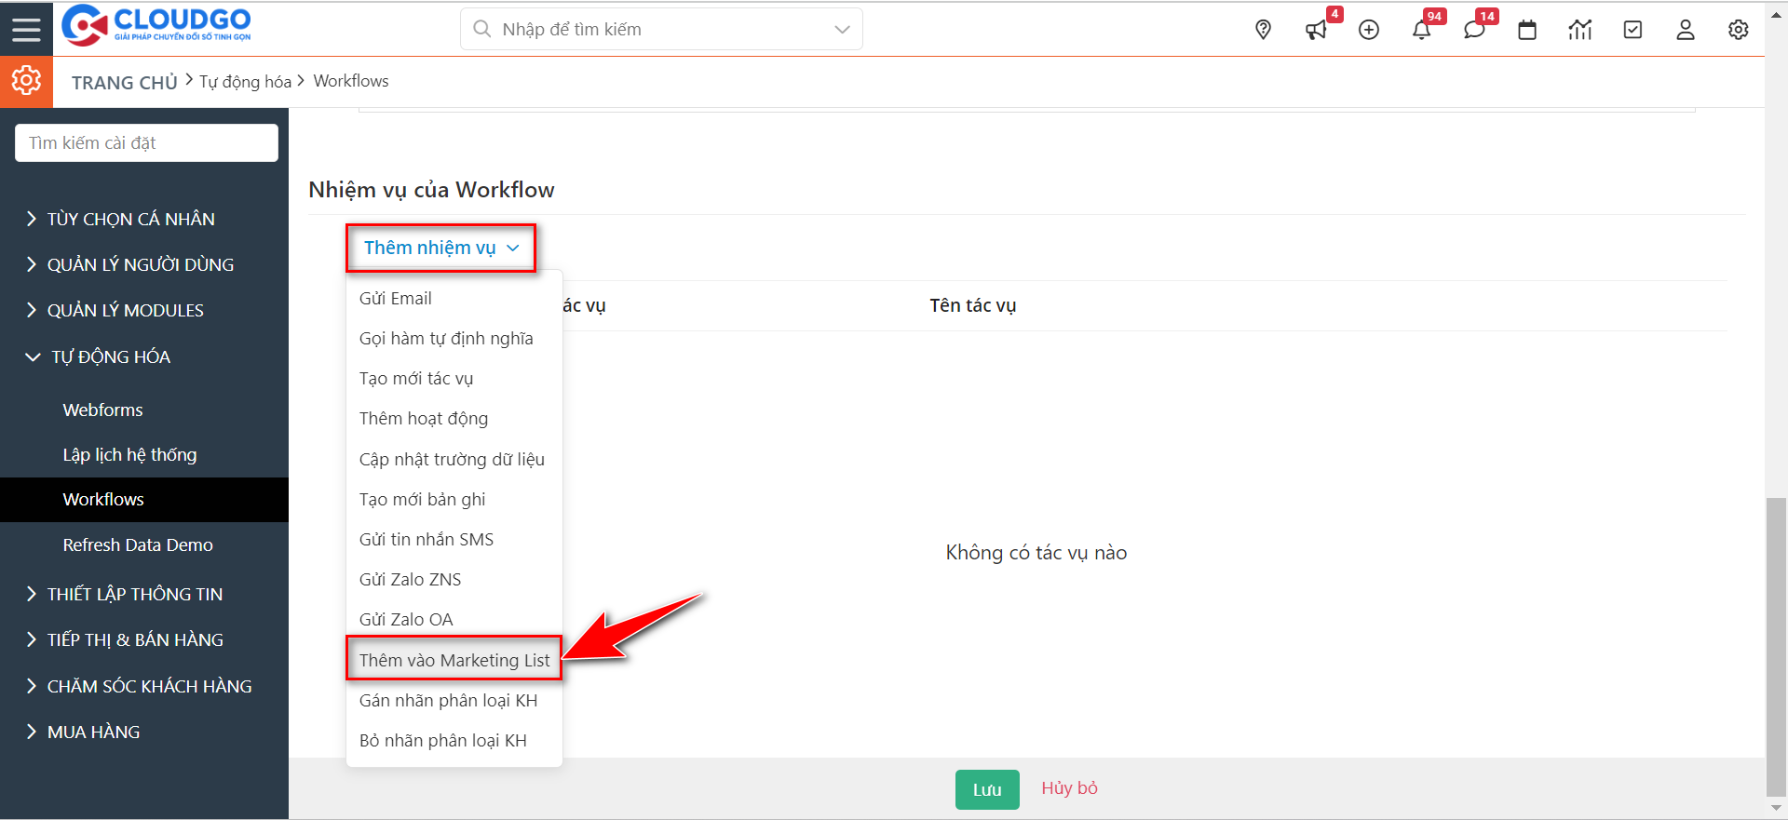Open the hamburger main menu
The width and height of the screenshot is (1788, 820).
26,29
